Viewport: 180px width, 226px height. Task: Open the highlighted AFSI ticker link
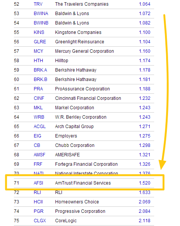(x=38, y=183)
